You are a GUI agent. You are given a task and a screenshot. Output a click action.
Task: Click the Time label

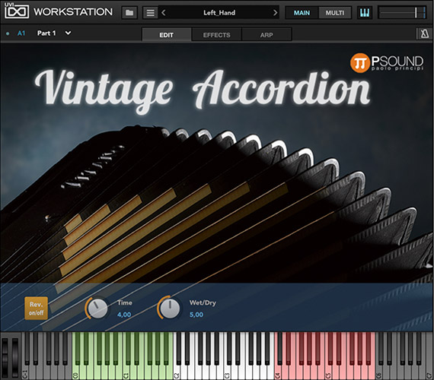125,303
